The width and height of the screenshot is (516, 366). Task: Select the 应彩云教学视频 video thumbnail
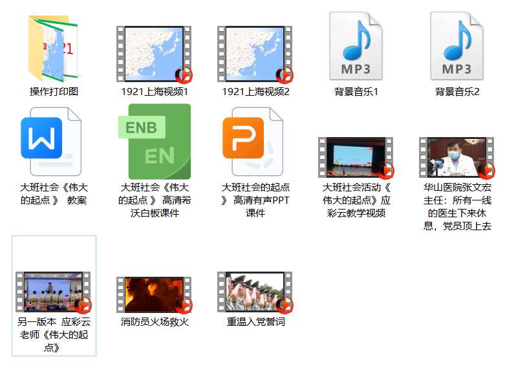click(x=356, y=157)
